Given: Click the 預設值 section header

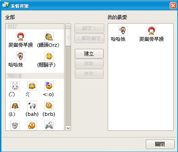Looking at the screenshot, I should coord(35,76).
